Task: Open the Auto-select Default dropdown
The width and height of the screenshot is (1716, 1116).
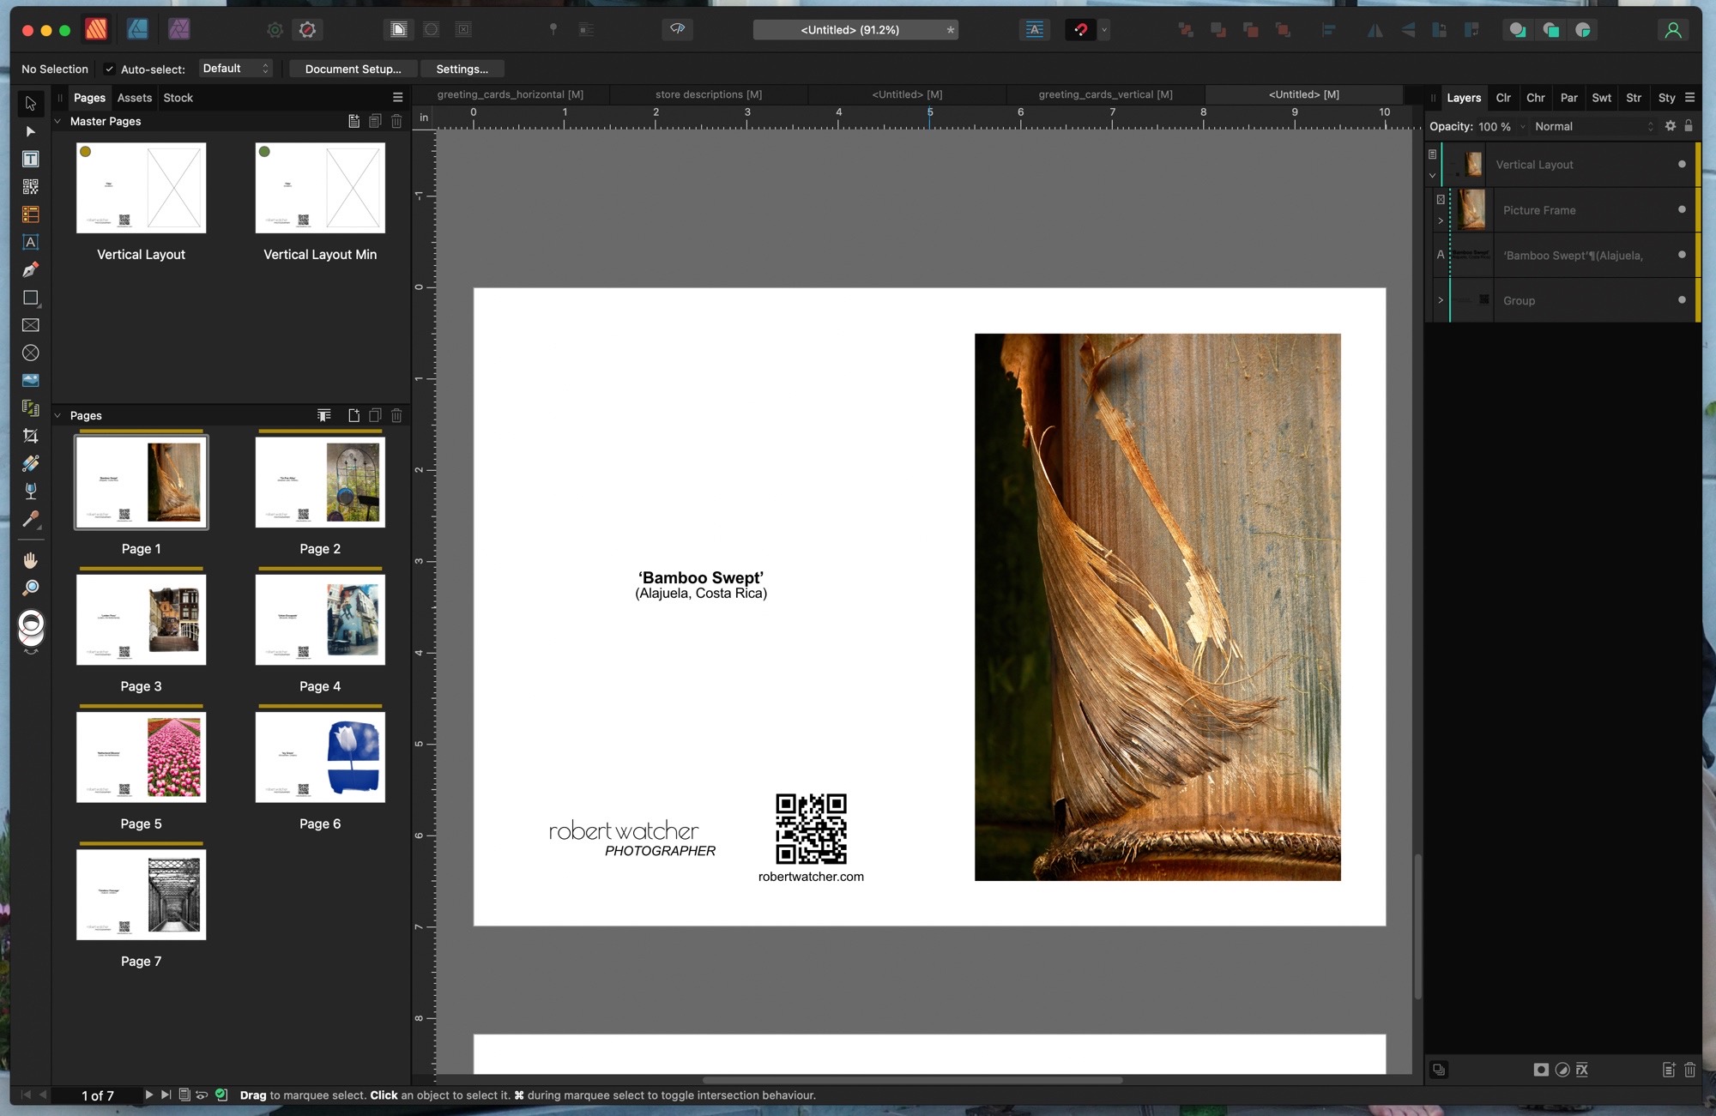Action: point(236,69)
